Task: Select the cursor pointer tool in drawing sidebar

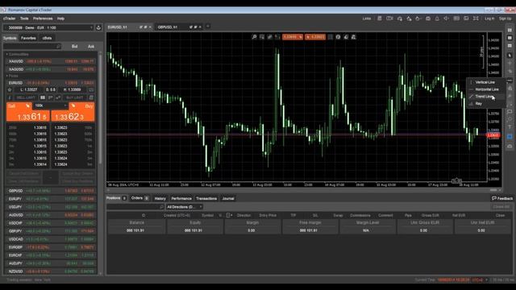Action: coord(510,56)
